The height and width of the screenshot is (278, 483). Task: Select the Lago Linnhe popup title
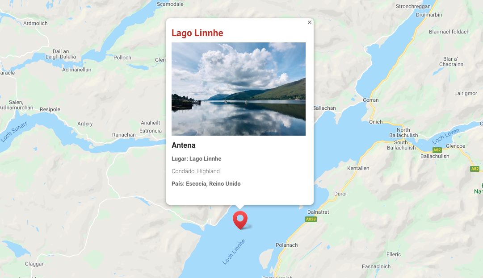[197, 33]
